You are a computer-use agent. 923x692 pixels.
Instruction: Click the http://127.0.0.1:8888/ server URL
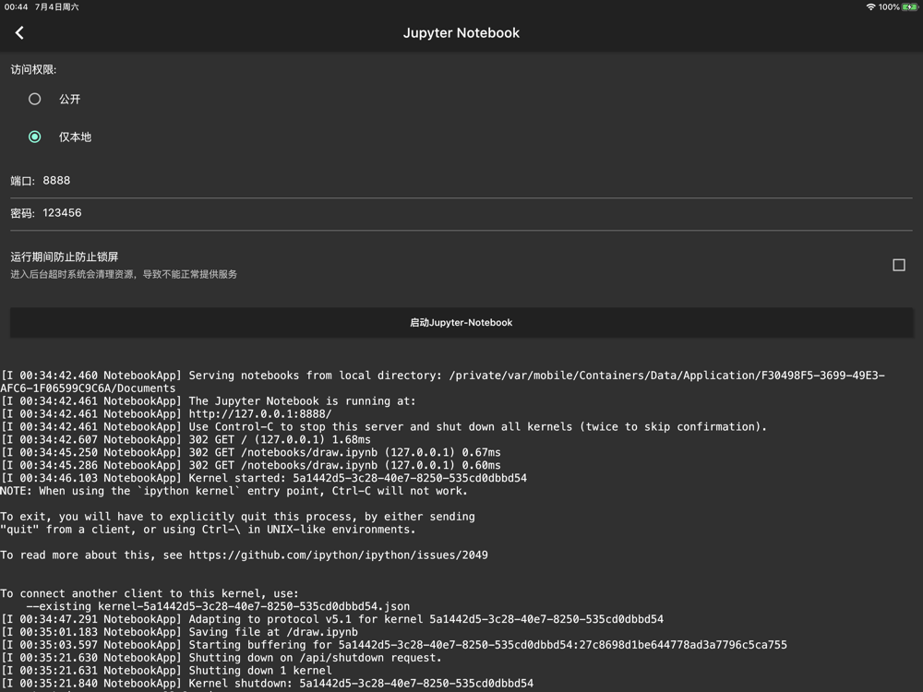tap(259, 414)
